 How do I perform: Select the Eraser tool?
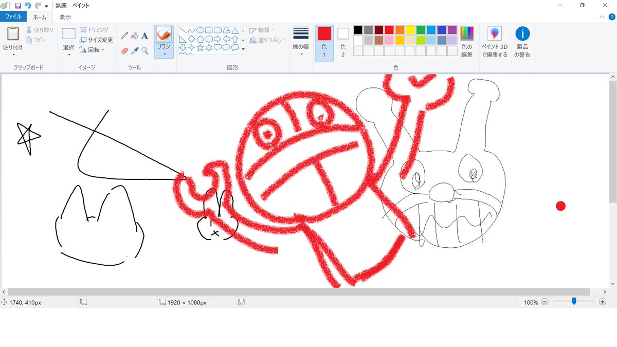point(124,50)
